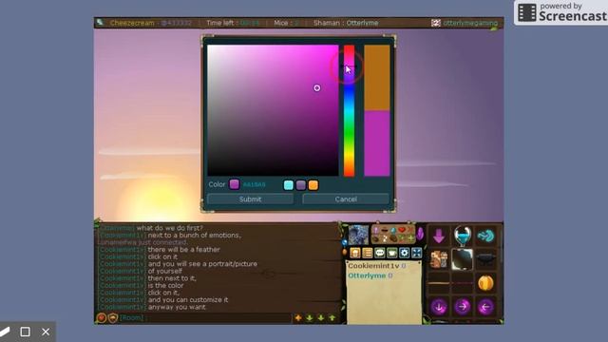This screenshot has height=342, width=608.
Task: Select the dark box shaman item
Action: [463, 259]
